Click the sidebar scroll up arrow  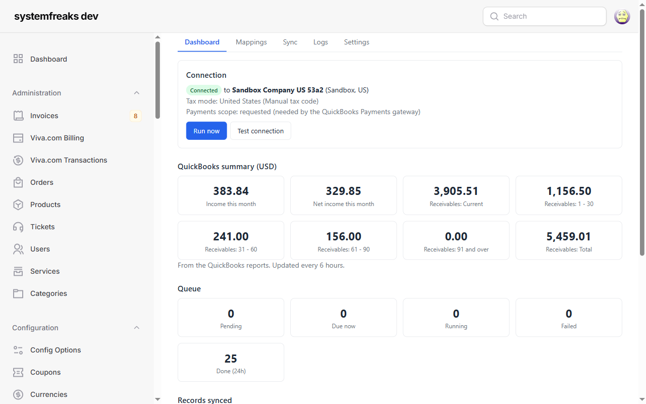point(157,37)
